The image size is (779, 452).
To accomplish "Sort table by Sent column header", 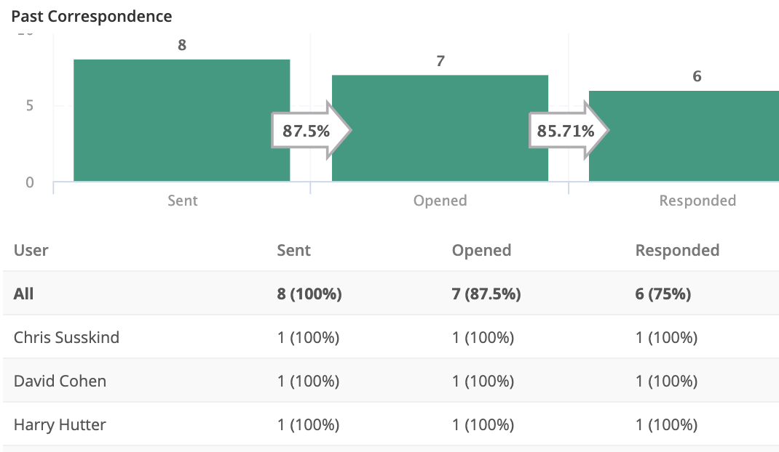I will 293,250.
